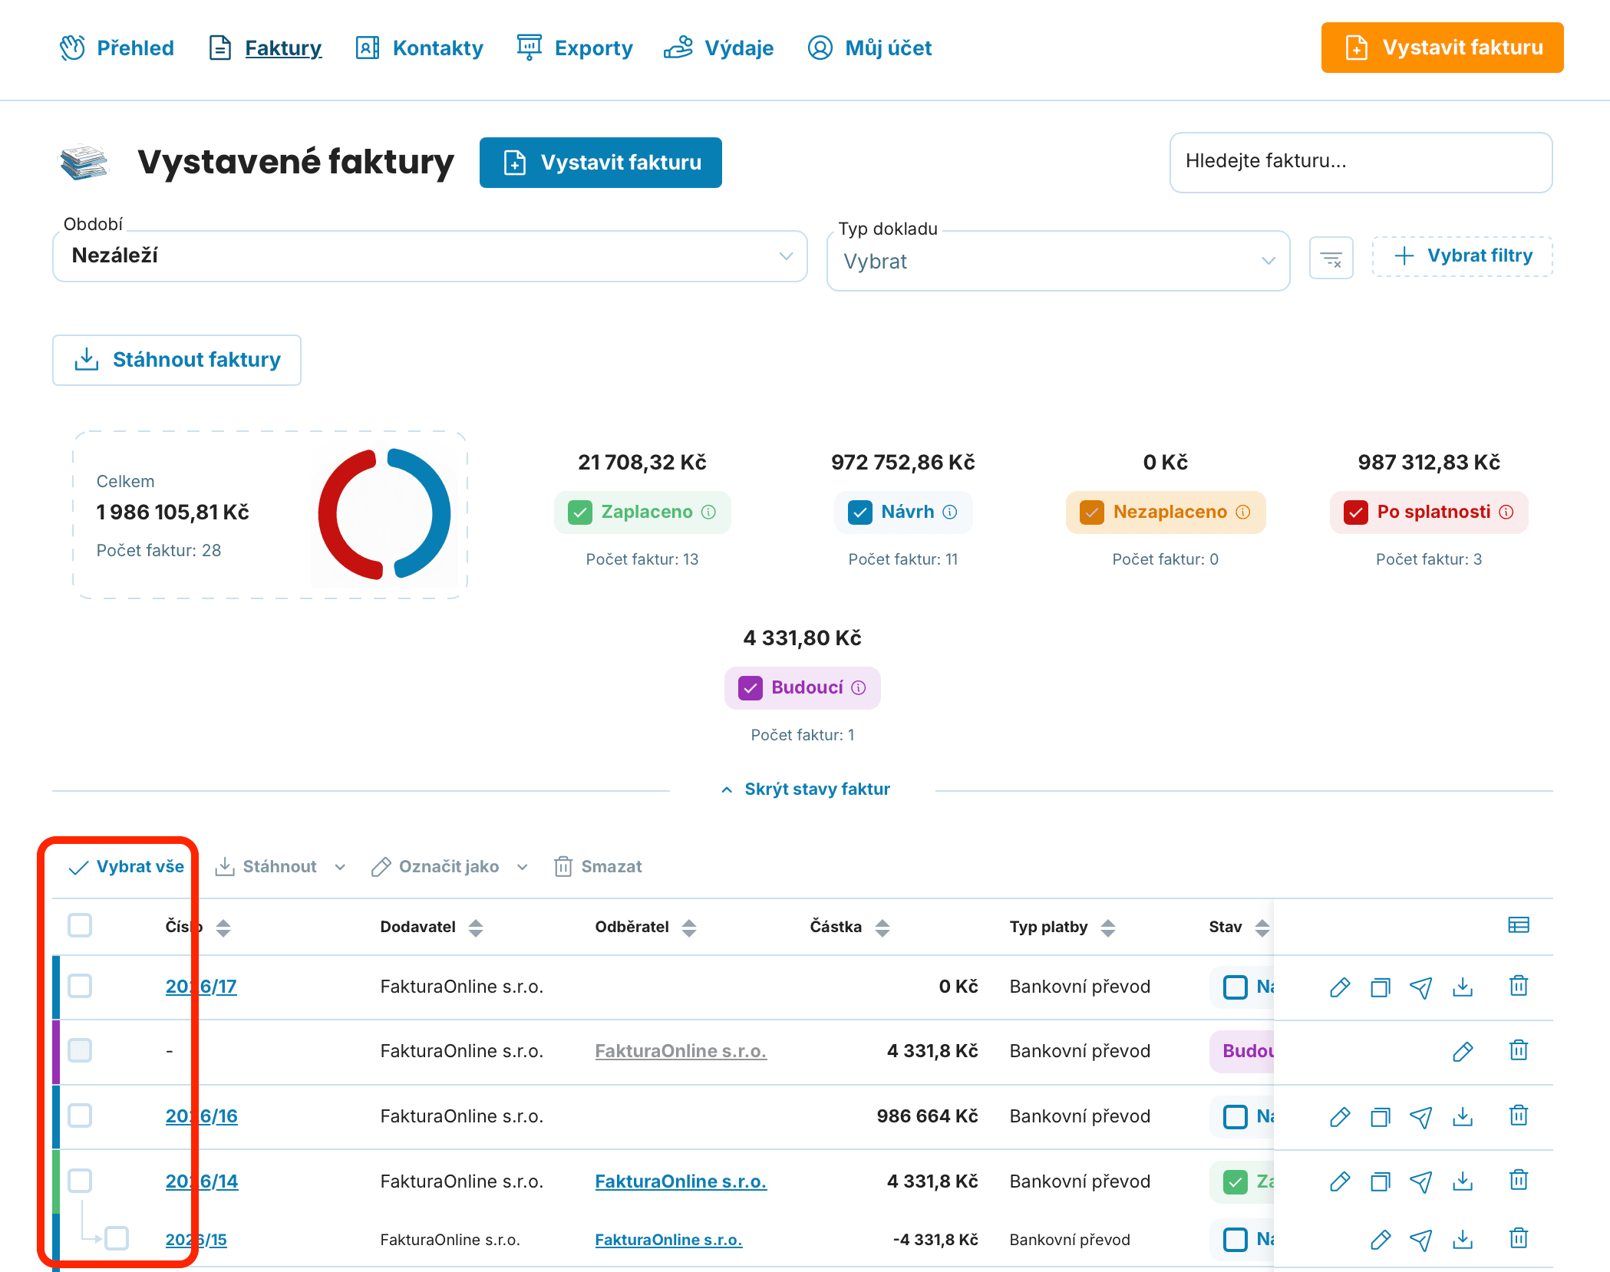
Task: Click the info icon beside Po splatnosti
Action: tap(1506, 512)
